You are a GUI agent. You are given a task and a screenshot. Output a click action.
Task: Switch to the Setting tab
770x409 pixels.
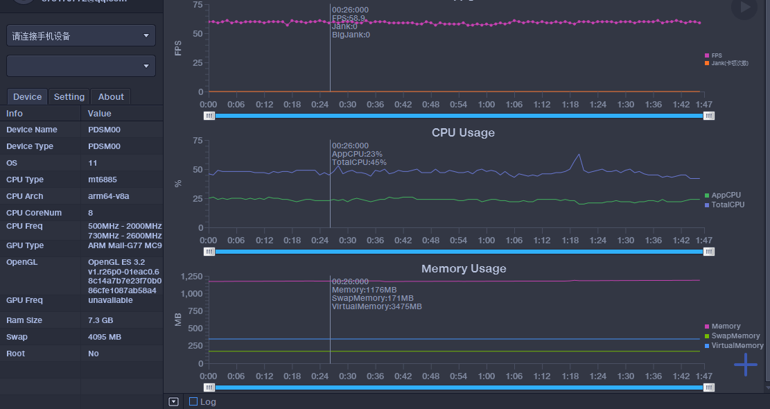tap(69, 97)
